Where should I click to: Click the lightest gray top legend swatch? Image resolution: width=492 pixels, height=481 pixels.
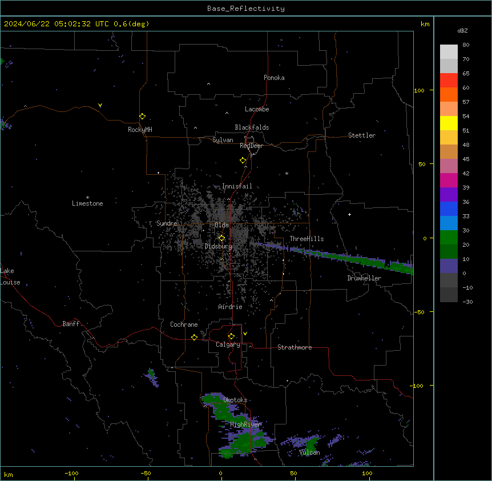[449, 52]
